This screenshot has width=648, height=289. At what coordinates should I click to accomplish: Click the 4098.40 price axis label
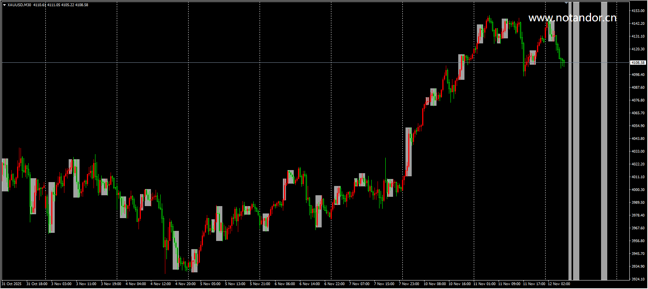coord(638,75)
